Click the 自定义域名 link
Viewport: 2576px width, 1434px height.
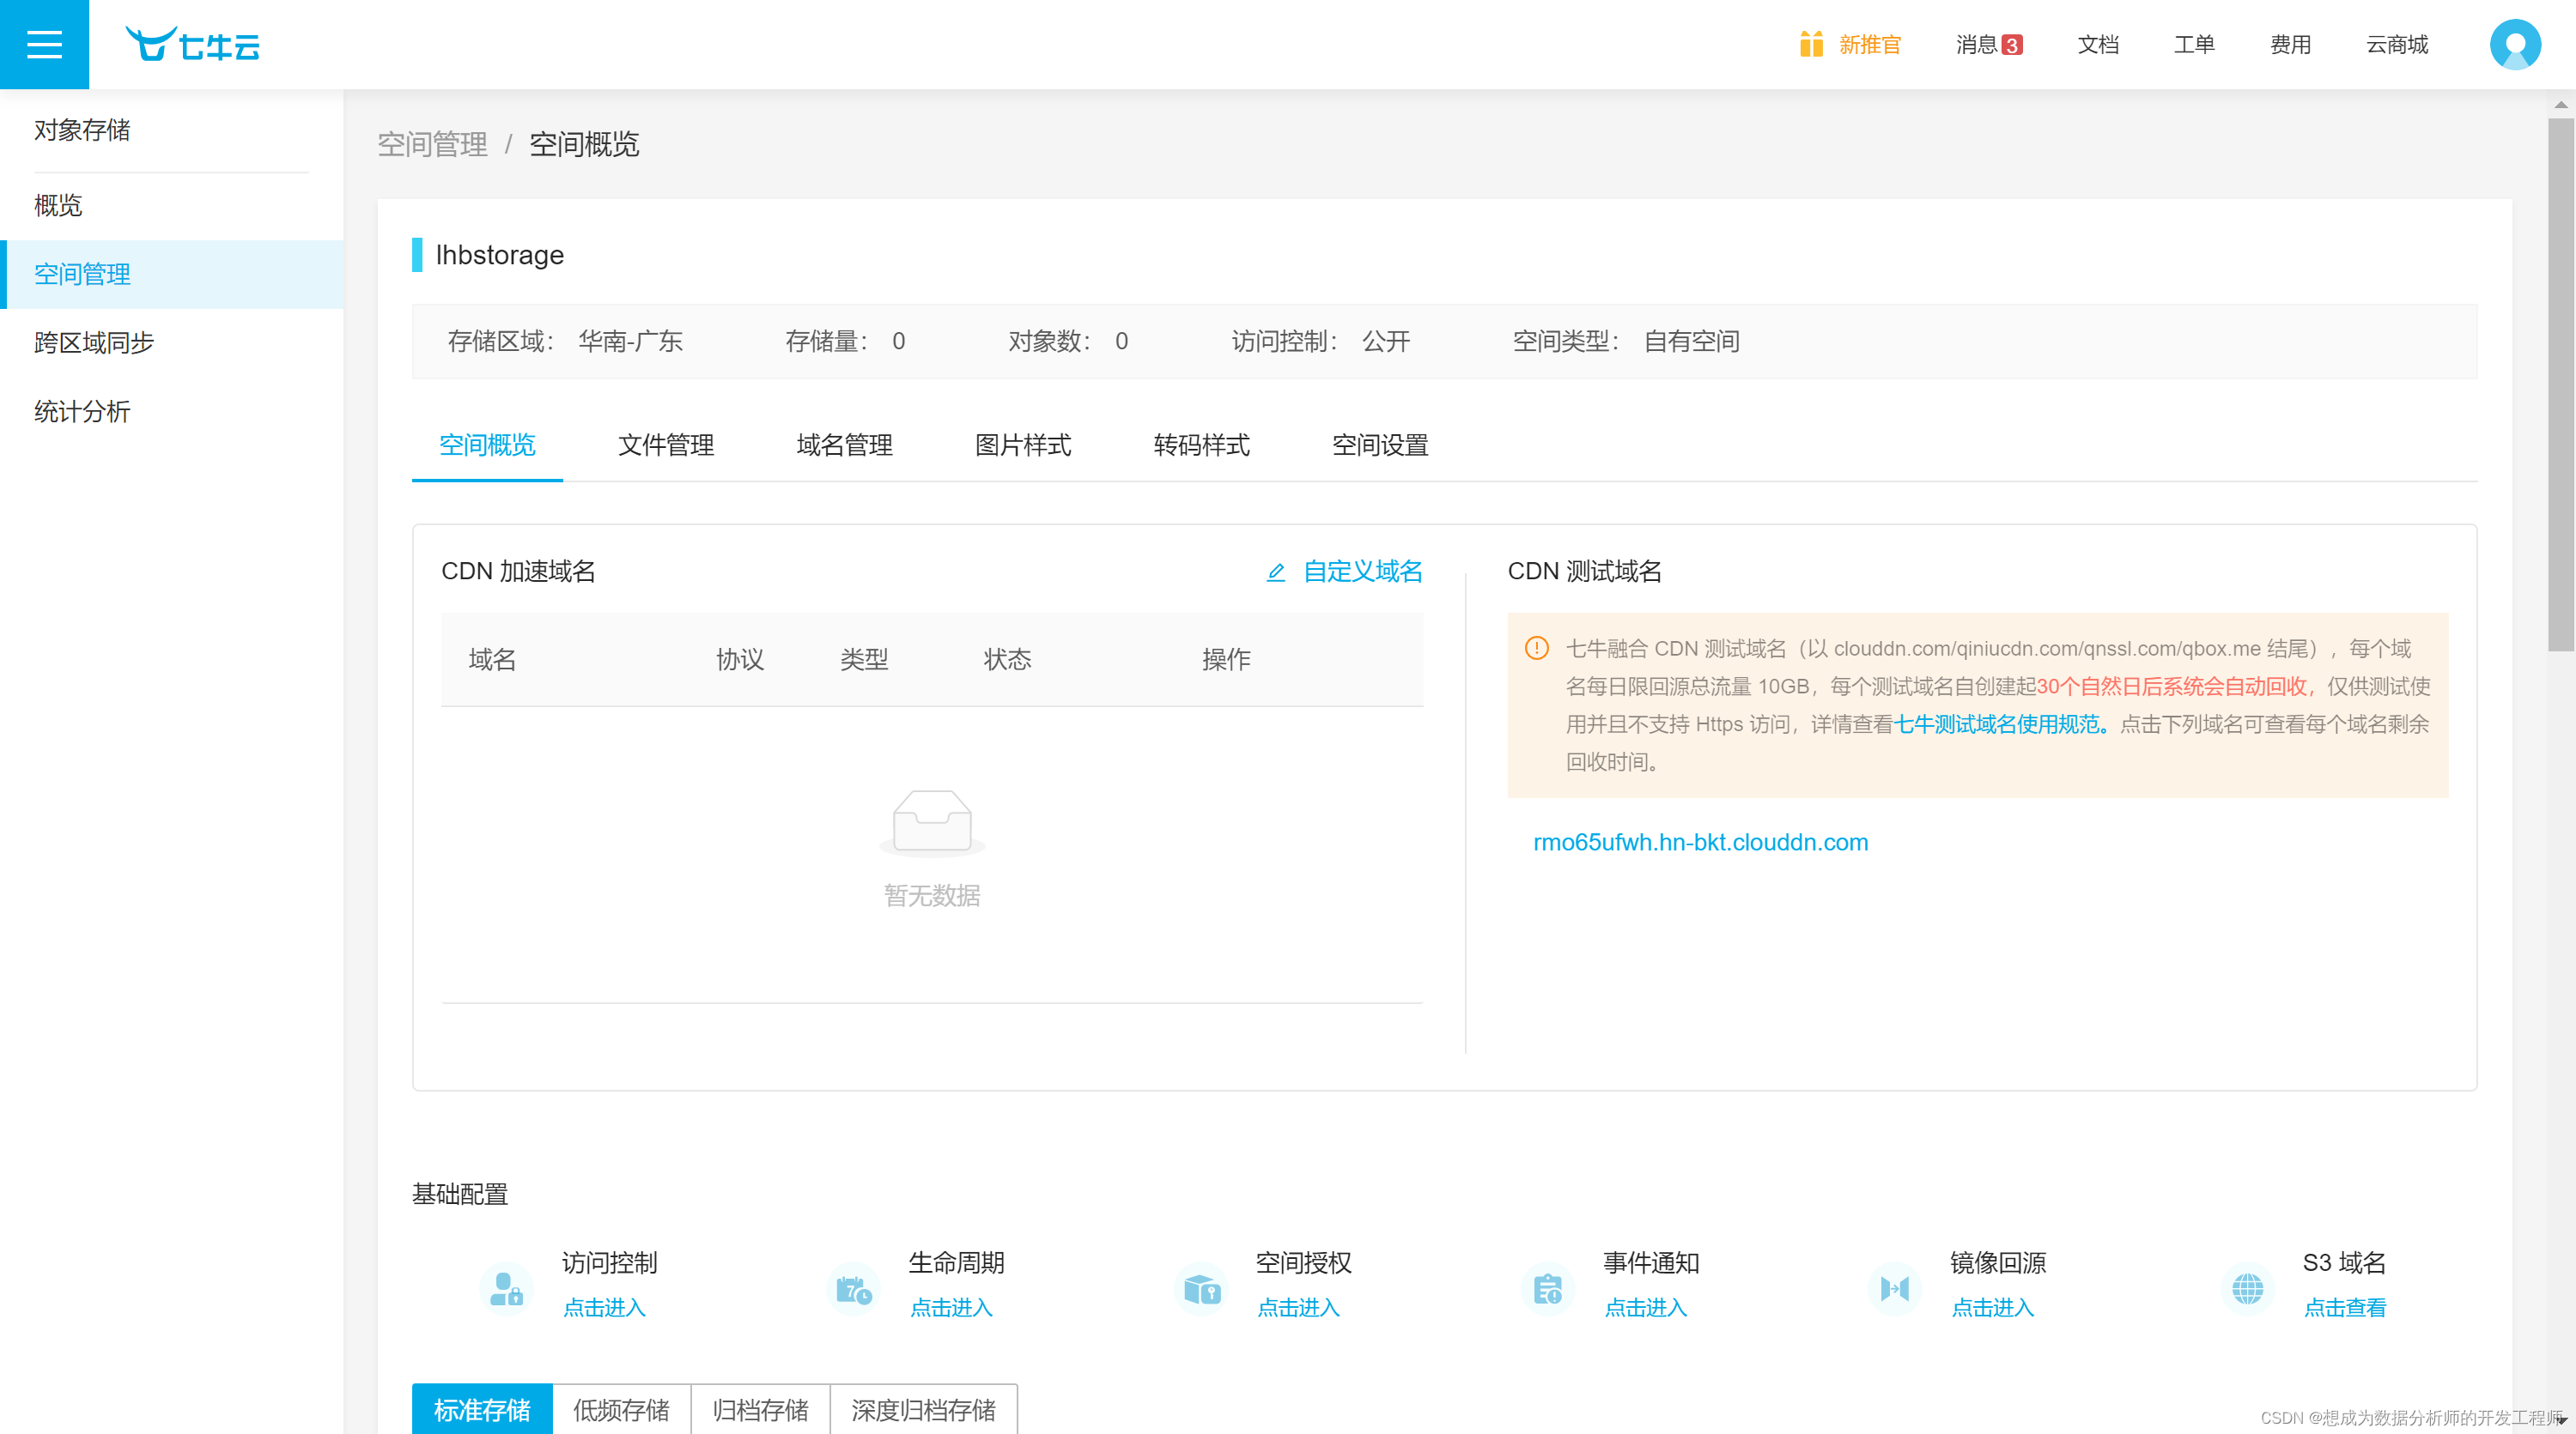[1362, 572]
